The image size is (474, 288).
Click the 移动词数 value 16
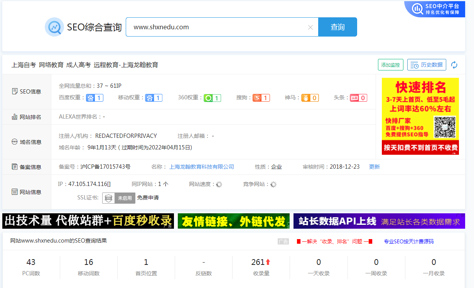pos(89,262)
